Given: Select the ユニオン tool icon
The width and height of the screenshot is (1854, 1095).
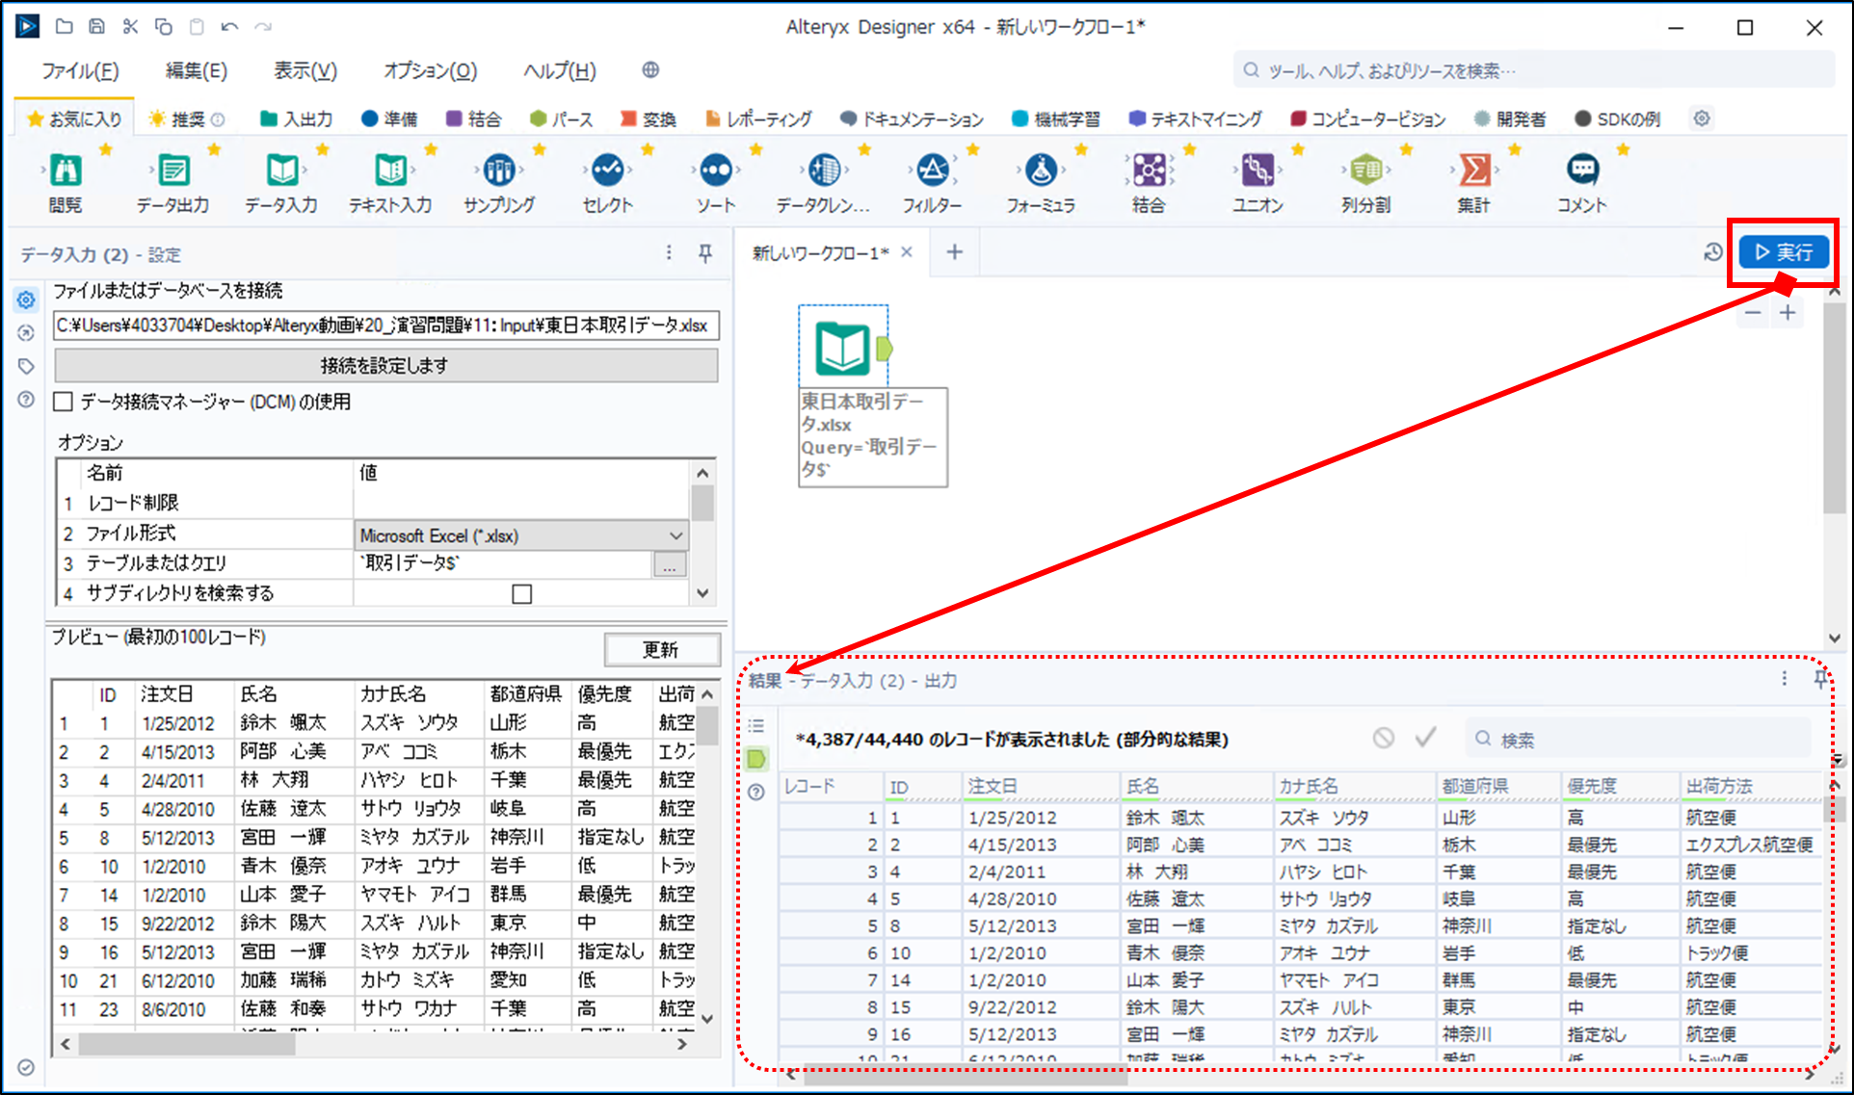Looking at the screenshot, I should click(1257, 171).
